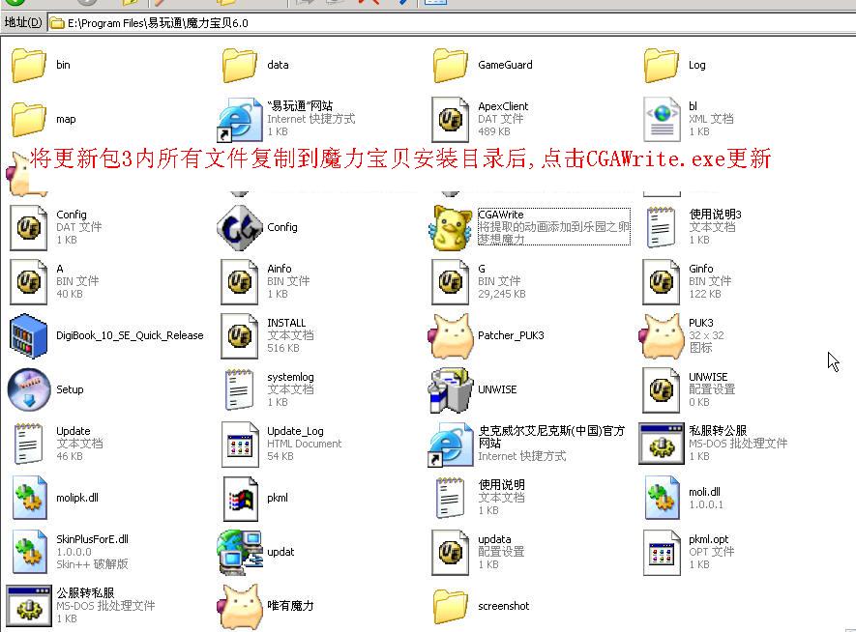Select the CGAWrite yellow cat icon
The height and width of the screenshot is (632, 856).
(450, 226)
